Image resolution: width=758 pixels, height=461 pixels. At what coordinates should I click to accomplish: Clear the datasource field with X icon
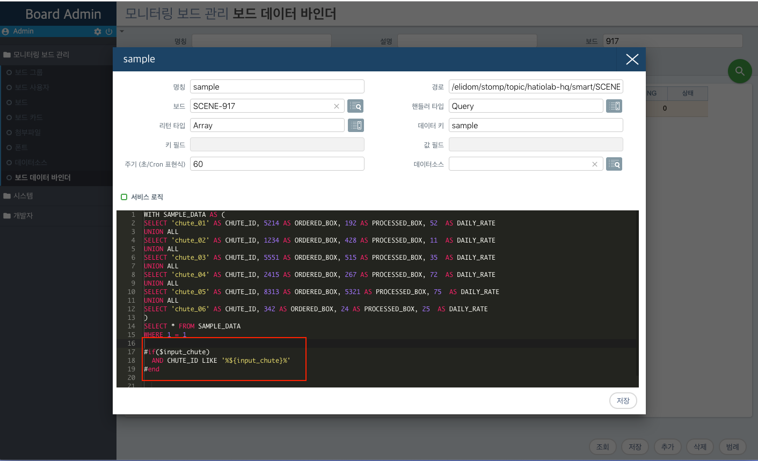pyautogui.click(x=595, y=164)
